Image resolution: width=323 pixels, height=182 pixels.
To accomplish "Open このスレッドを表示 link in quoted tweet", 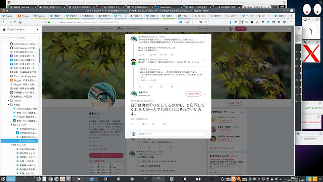I will click(x=148, y=80).
